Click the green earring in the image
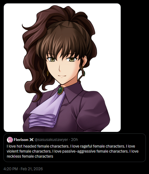Screen dimensions: 149x174 coord(84,74)
